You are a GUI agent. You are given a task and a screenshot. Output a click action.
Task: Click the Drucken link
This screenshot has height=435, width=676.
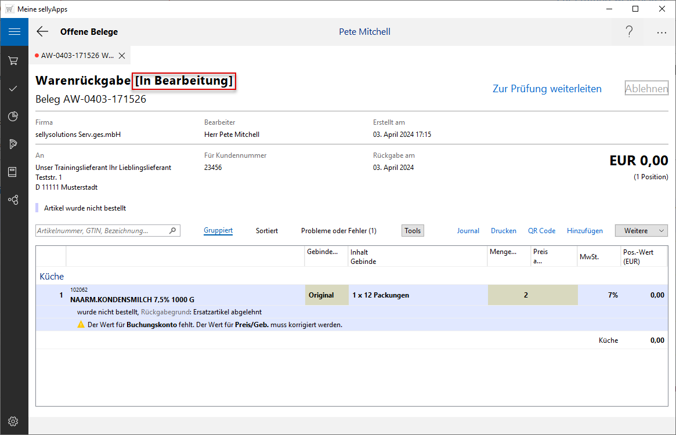pyautogui.click(x=503, y=231)
